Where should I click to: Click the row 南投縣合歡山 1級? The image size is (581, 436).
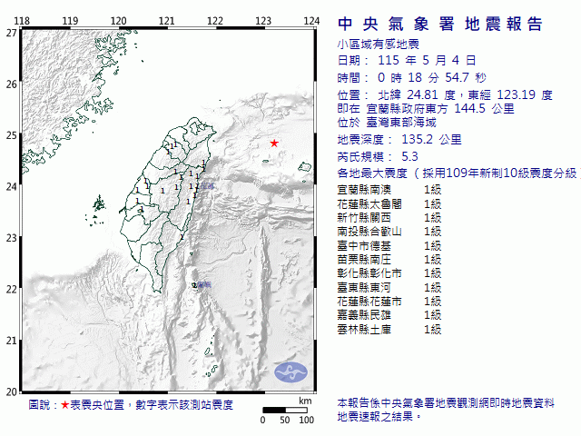[x=389, y=232]
